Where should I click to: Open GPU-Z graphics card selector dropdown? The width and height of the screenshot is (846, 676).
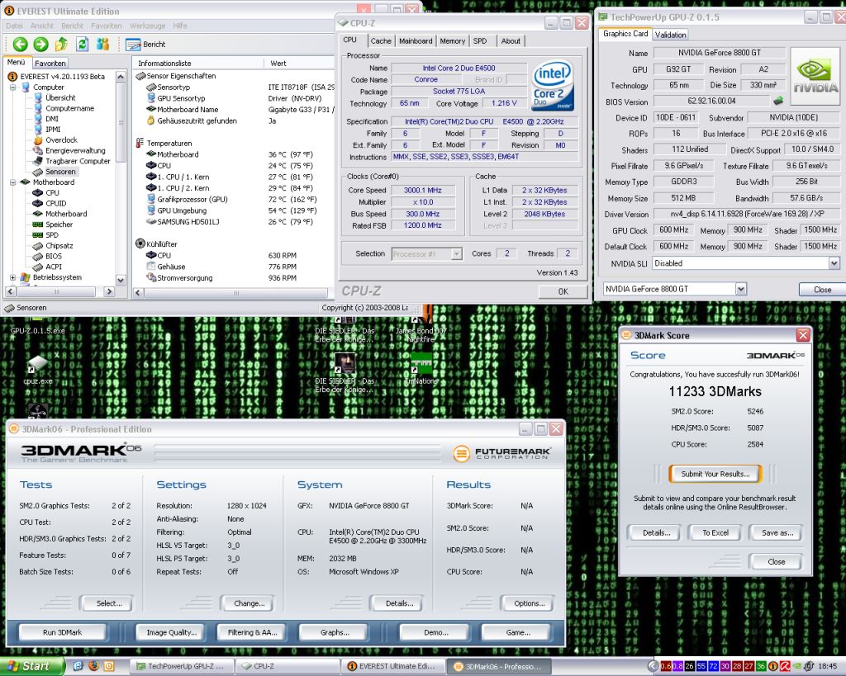tap(741, 289)
